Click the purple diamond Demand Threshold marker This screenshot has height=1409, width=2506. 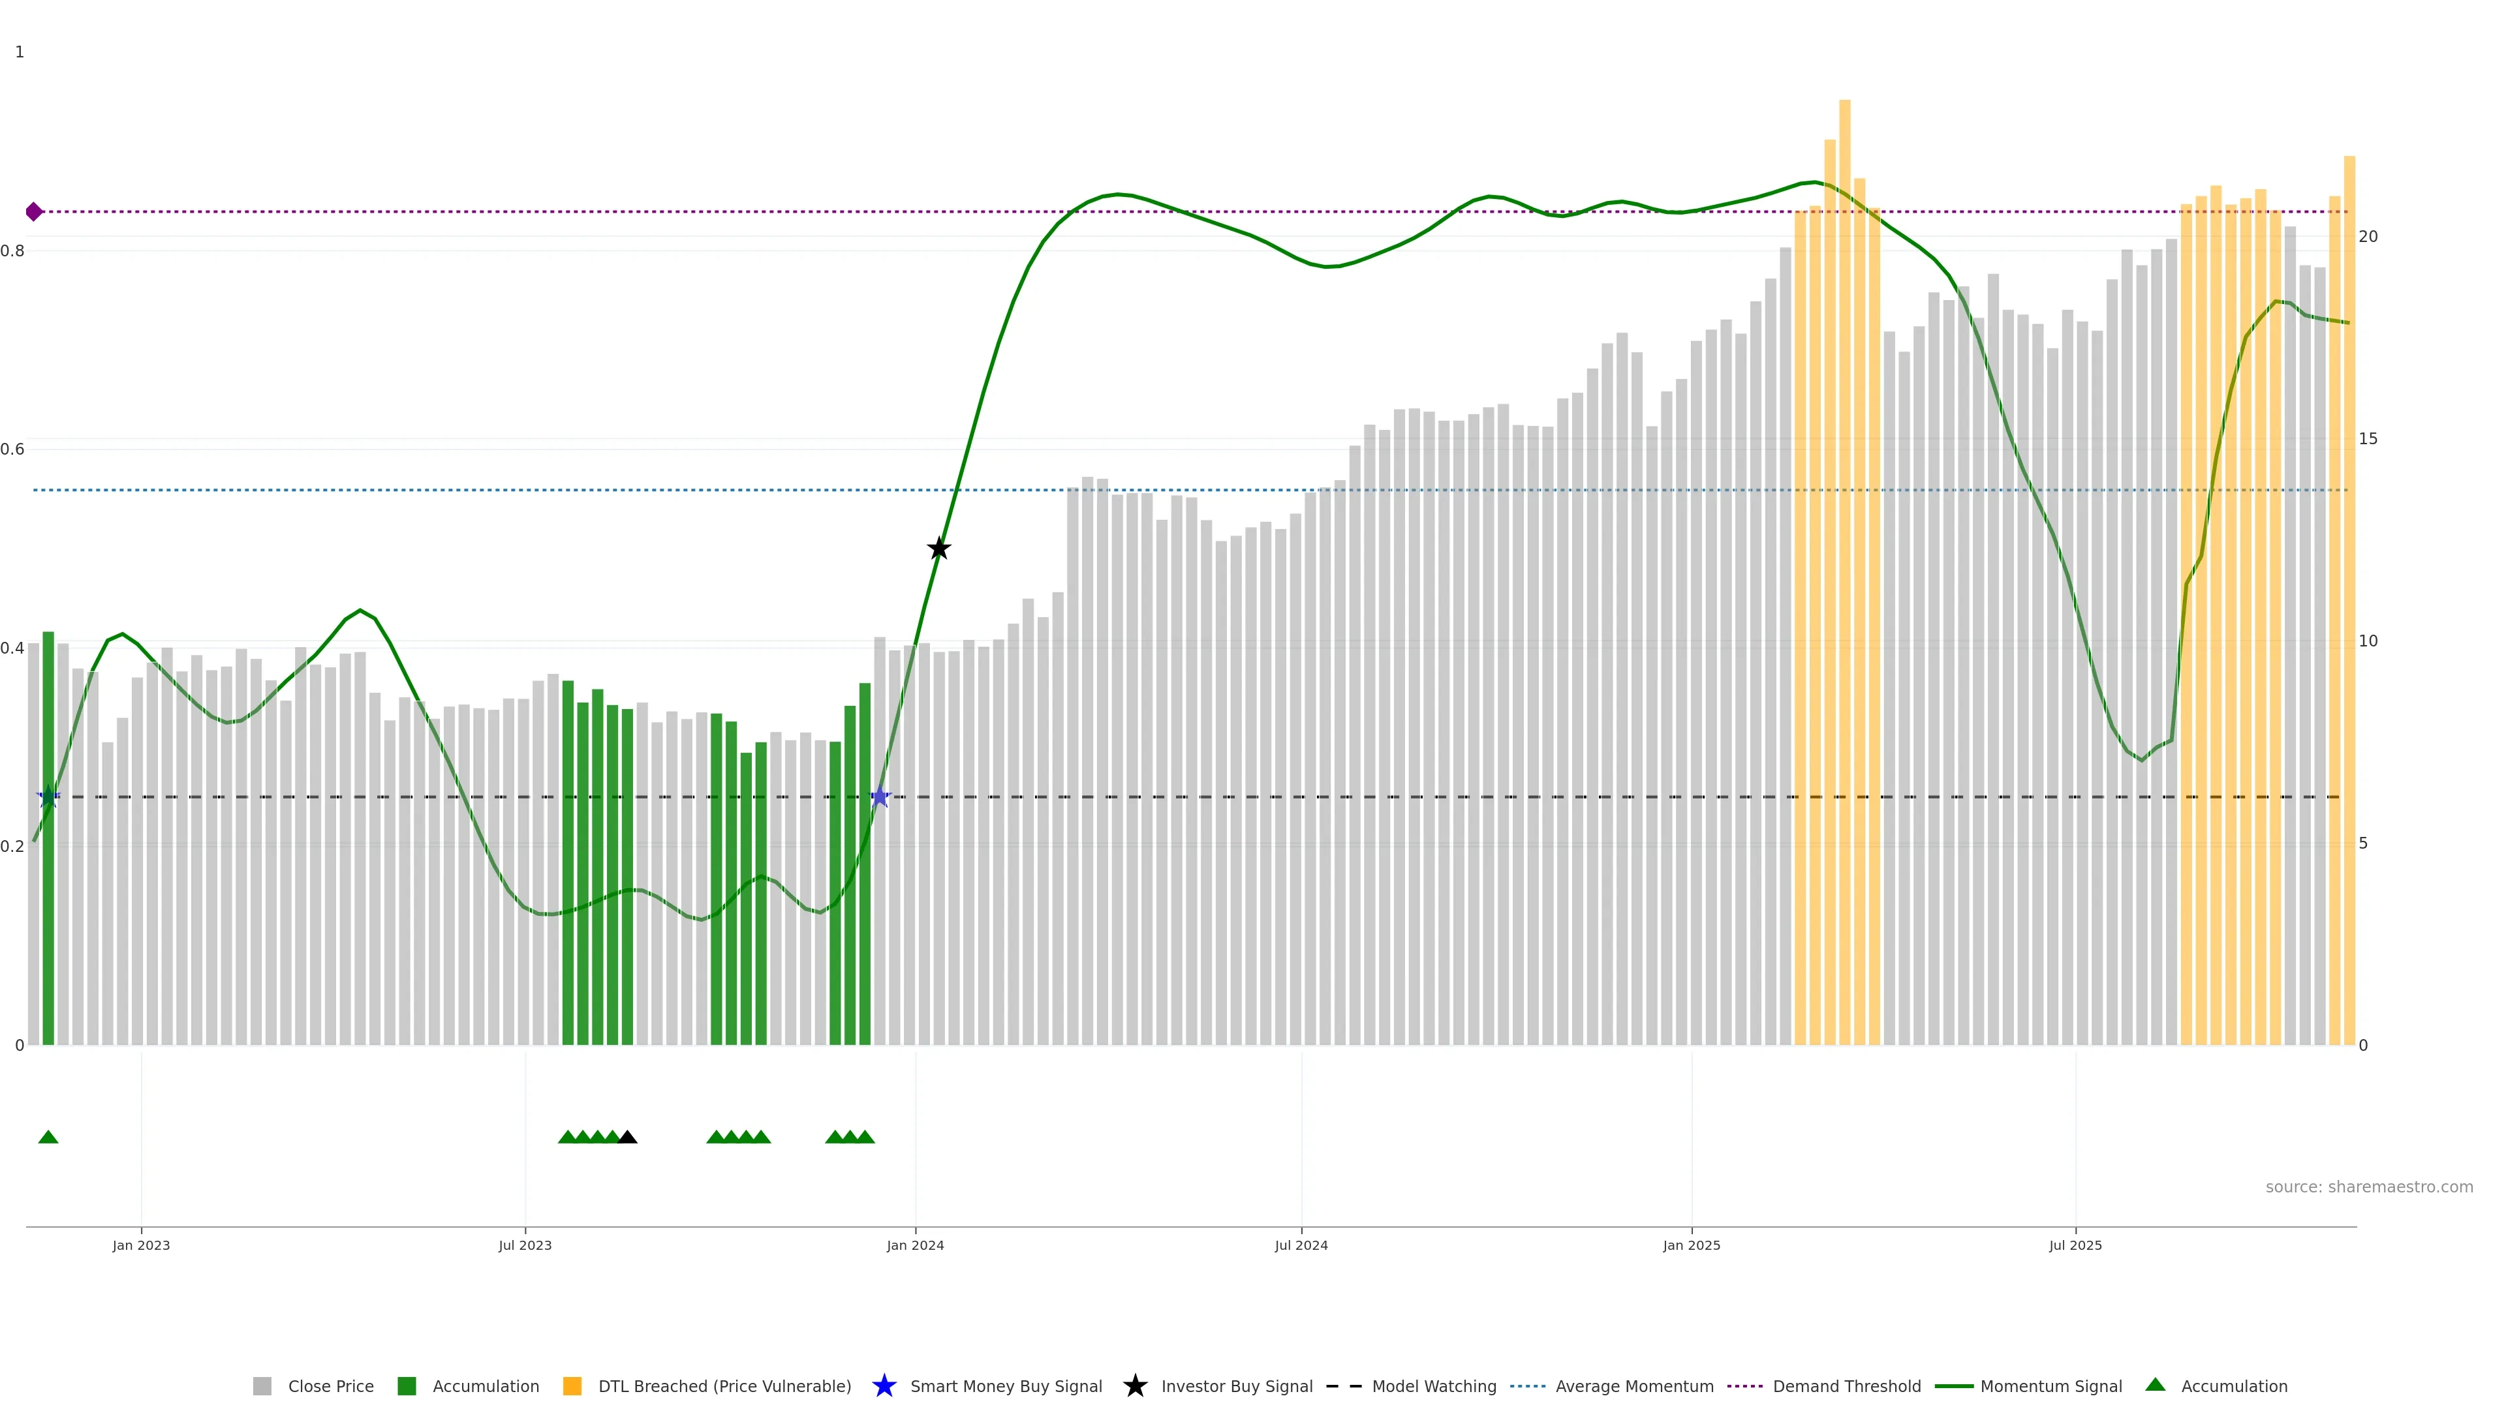[34, 212]
